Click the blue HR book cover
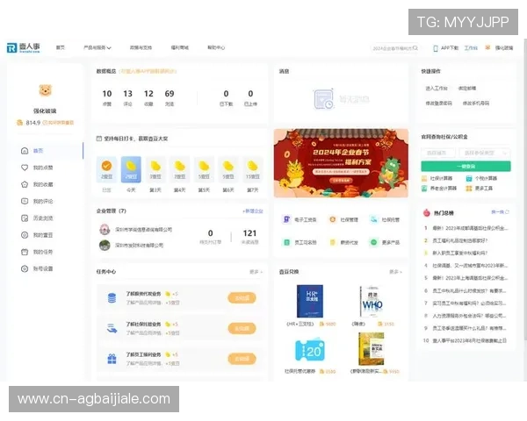The width and height of the screenshot is (527, 421). (x=310, y=301)
